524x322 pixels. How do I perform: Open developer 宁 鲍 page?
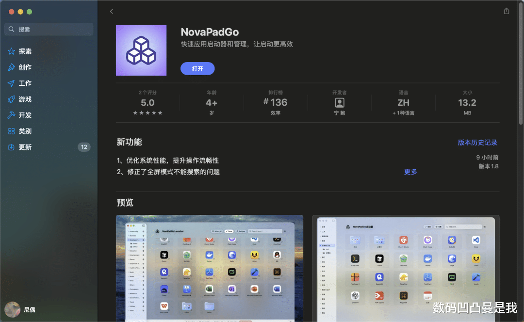[340, 113]
